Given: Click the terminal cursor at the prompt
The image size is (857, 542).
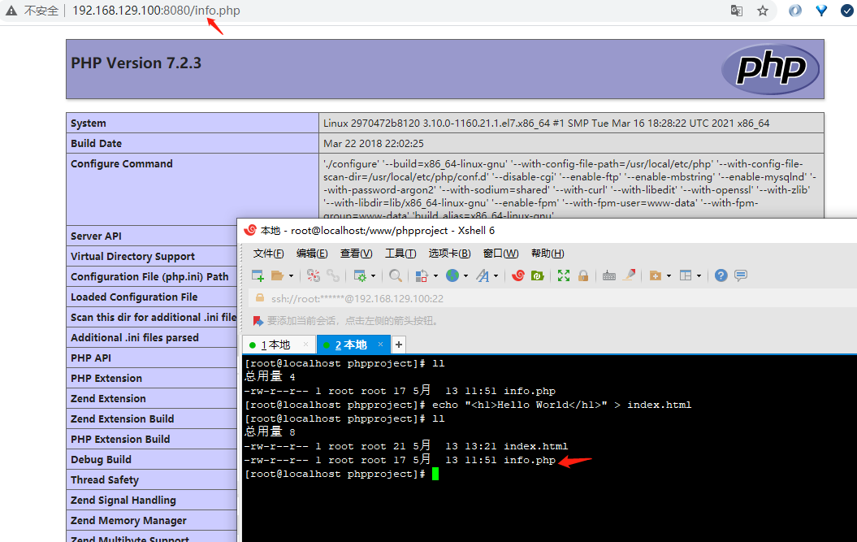Looking at the screenshot, I should coord(435,474).
